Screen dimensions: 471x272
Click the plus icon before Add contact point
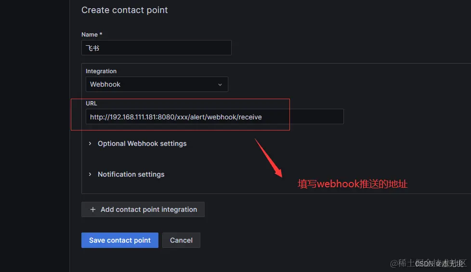point(93,209)
